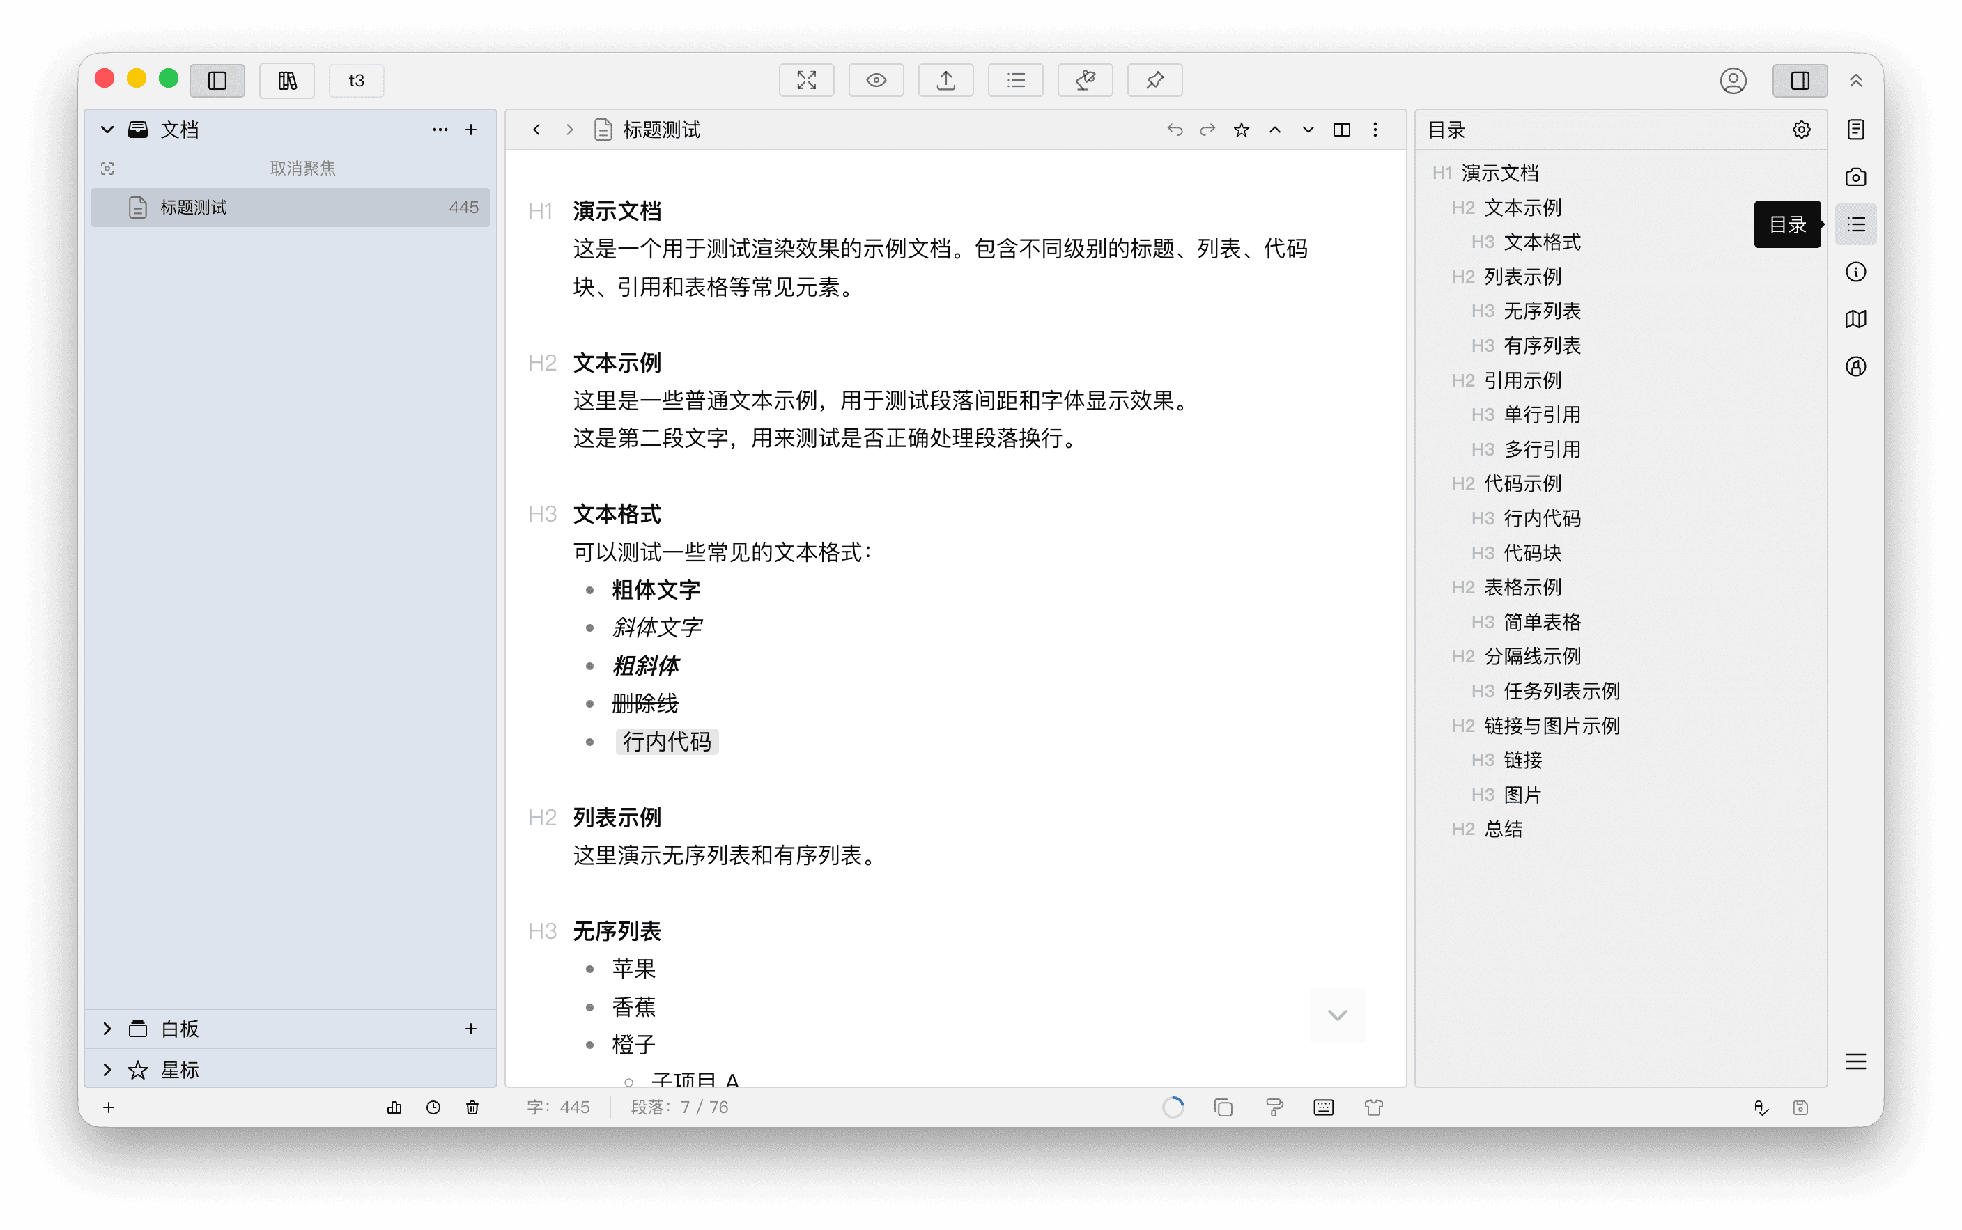The image size is (1962, 1230).
Task: Click the scroll-down chevron button in editor
Action: [1337, 1014]
